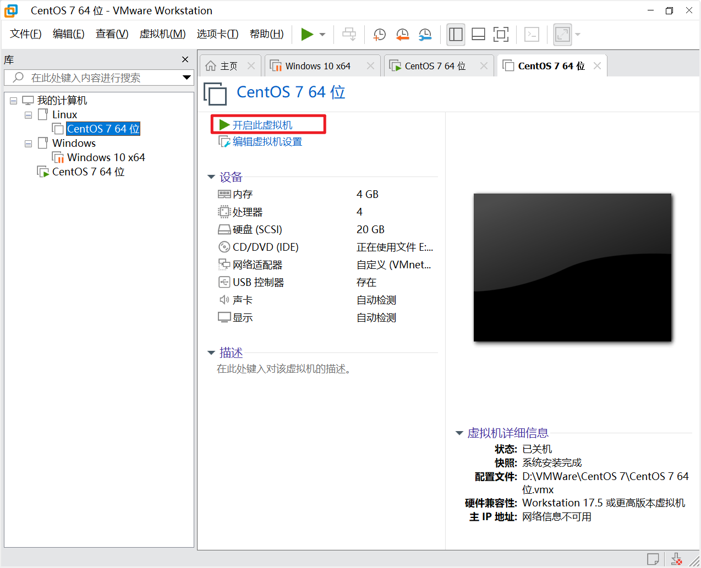This screenshot has width=701, height=568.
Task: Select the highlighted CentOS 7 64 位 tree item
Action: (103, 129)
